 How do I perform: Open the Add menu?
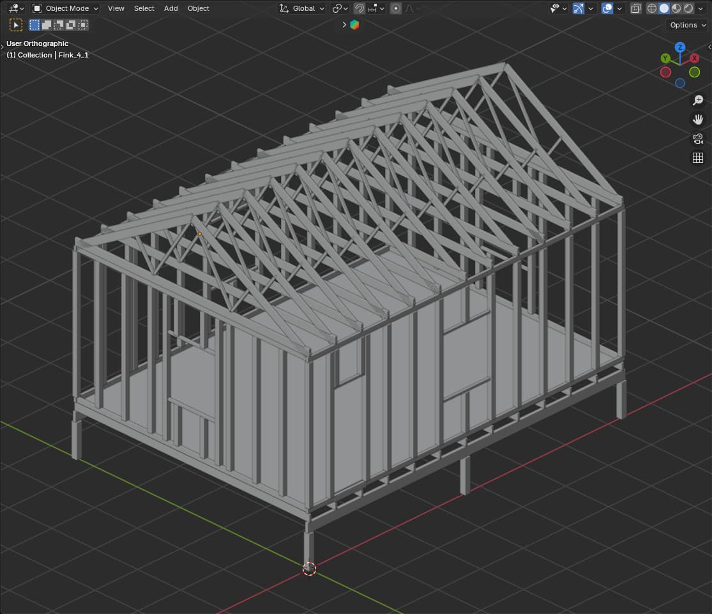click(x=170, y=8)
